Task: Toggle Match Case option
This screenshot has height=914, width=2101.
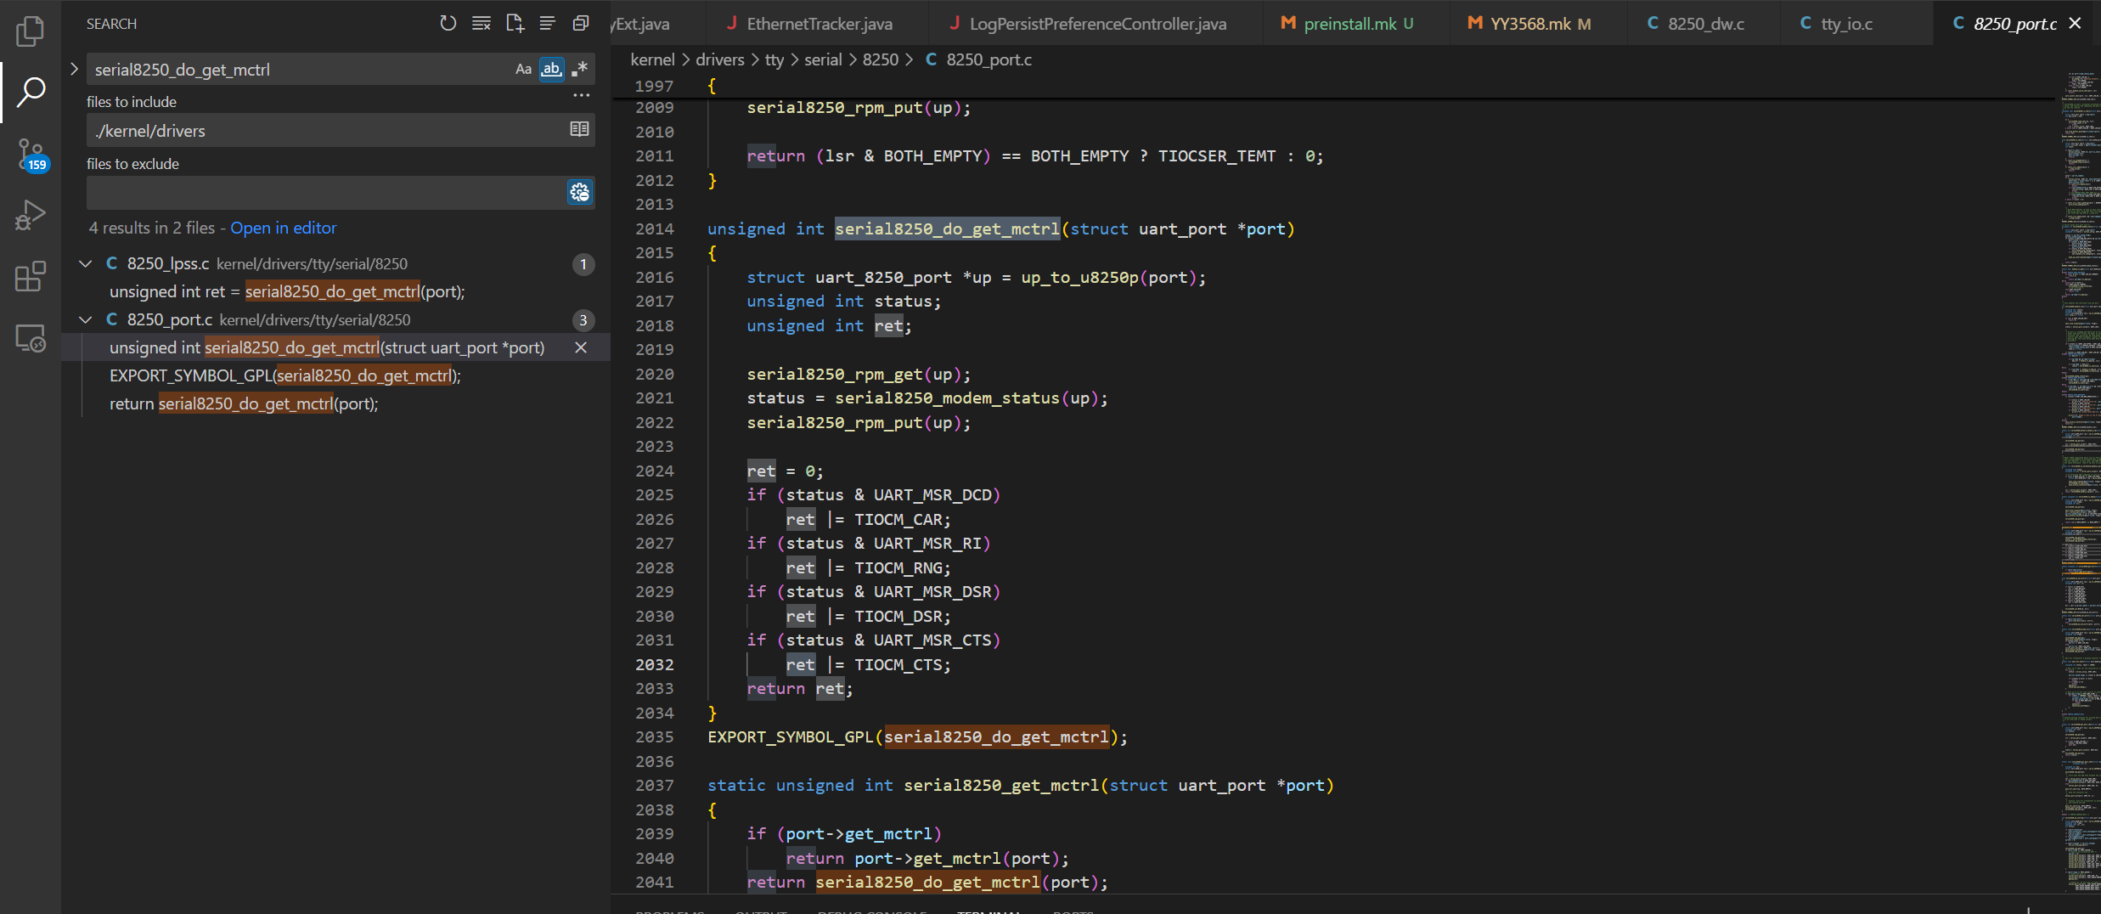Action: point(523,70)
